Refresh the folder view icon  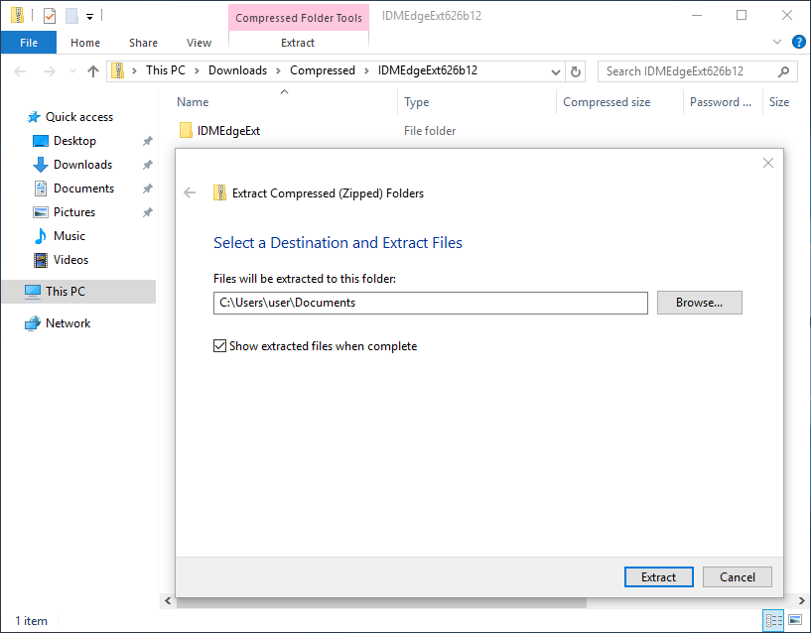(576, 70)
